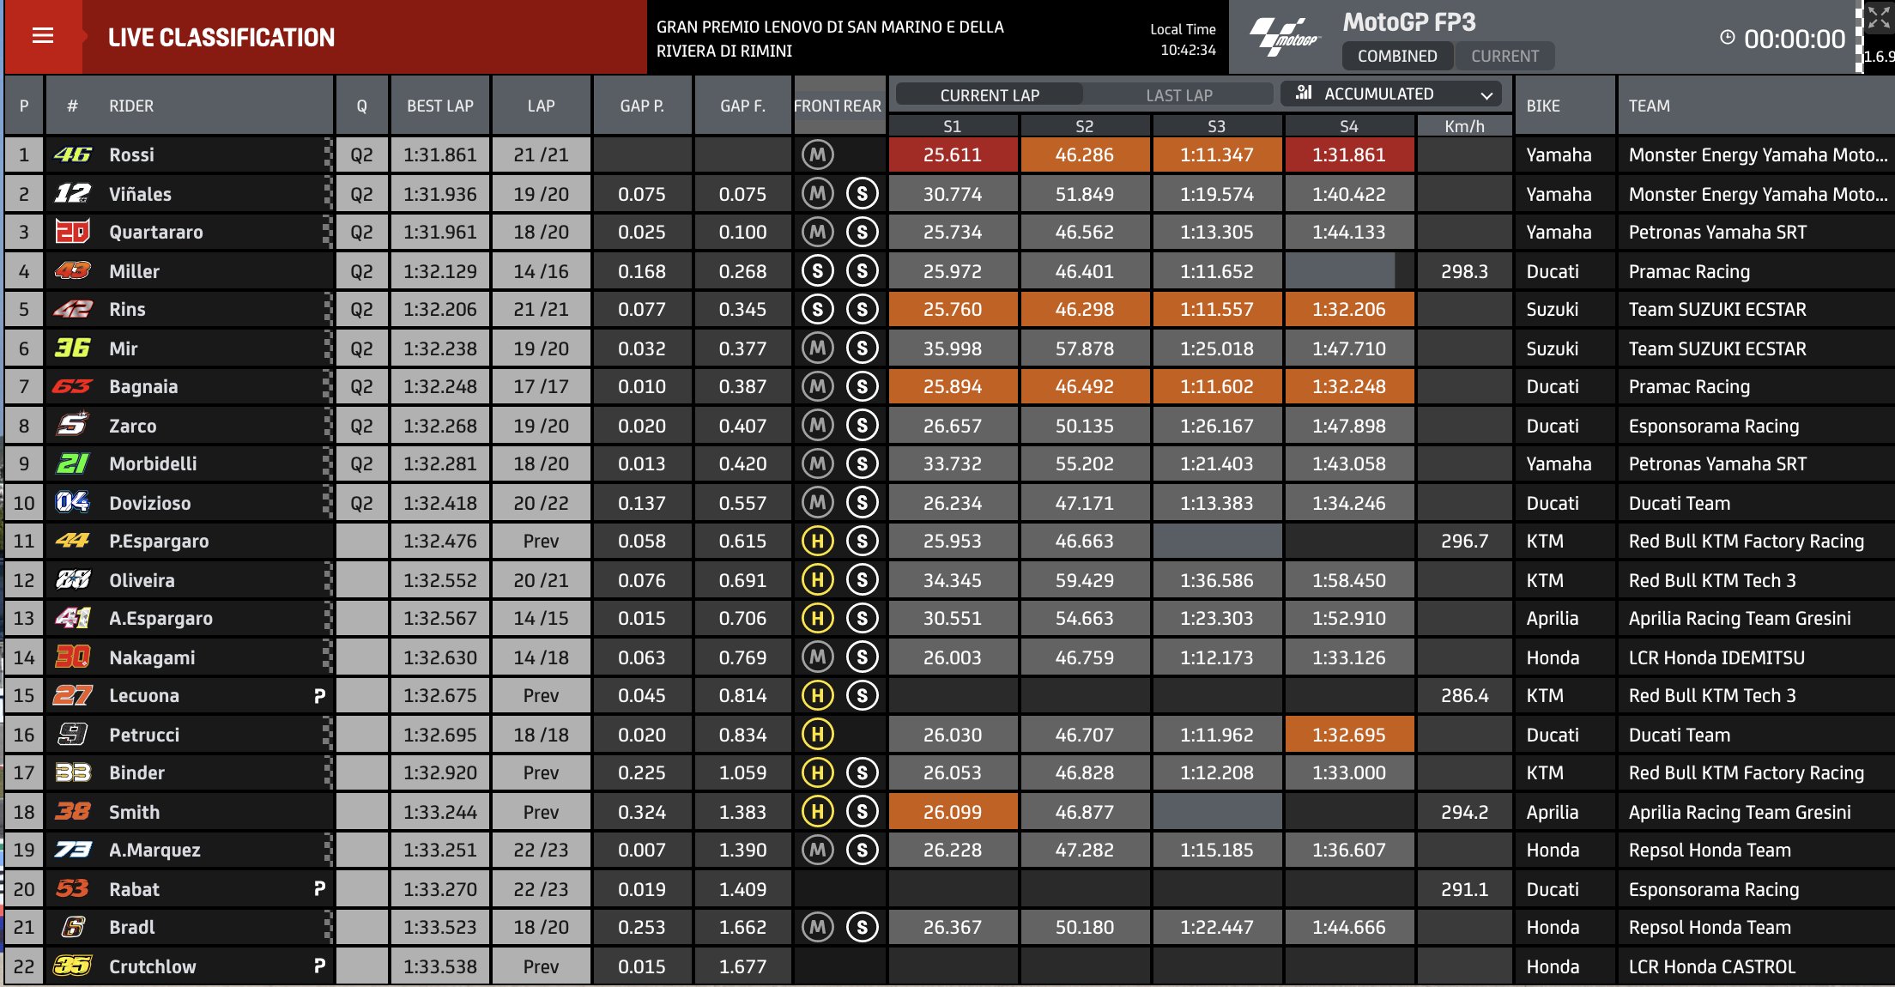Click Oliveira's lap count 20 /21
The image size is (1895, 987).
541,580
